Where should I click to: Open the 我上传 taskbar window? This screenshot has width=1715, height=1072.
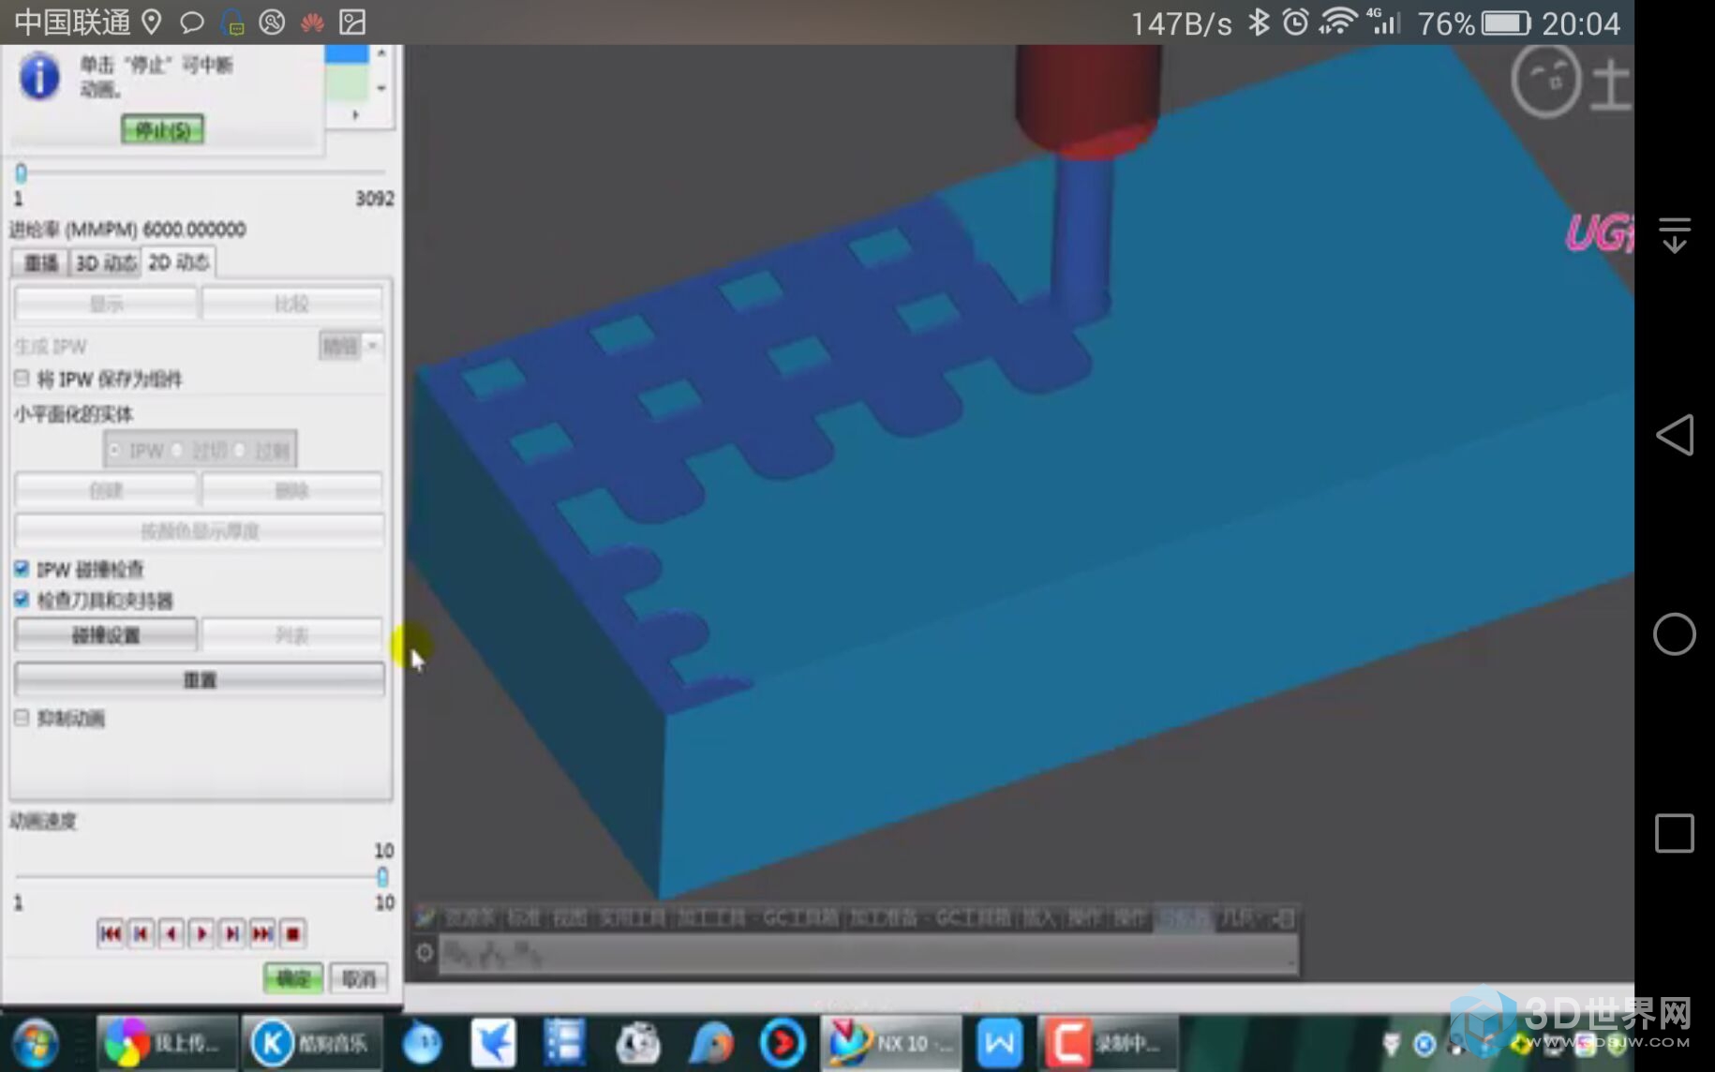[x=166, y=1043]
